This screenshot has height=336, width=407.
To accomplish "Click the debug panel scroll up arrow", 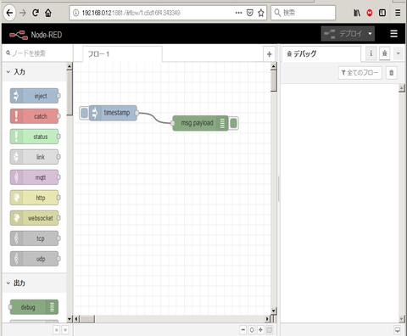I will [x=402, y=88].
